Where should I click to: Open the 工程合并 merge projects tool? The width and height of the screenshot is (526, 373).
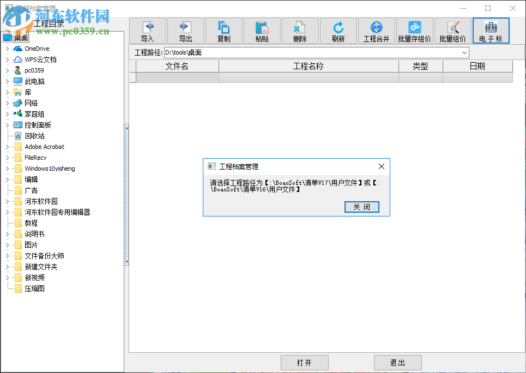376,31
